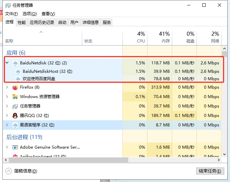Click the 易语言程序 process icon
Image resolution: width=230 pixels, height=182 pixels.
[x=15, y=125]
